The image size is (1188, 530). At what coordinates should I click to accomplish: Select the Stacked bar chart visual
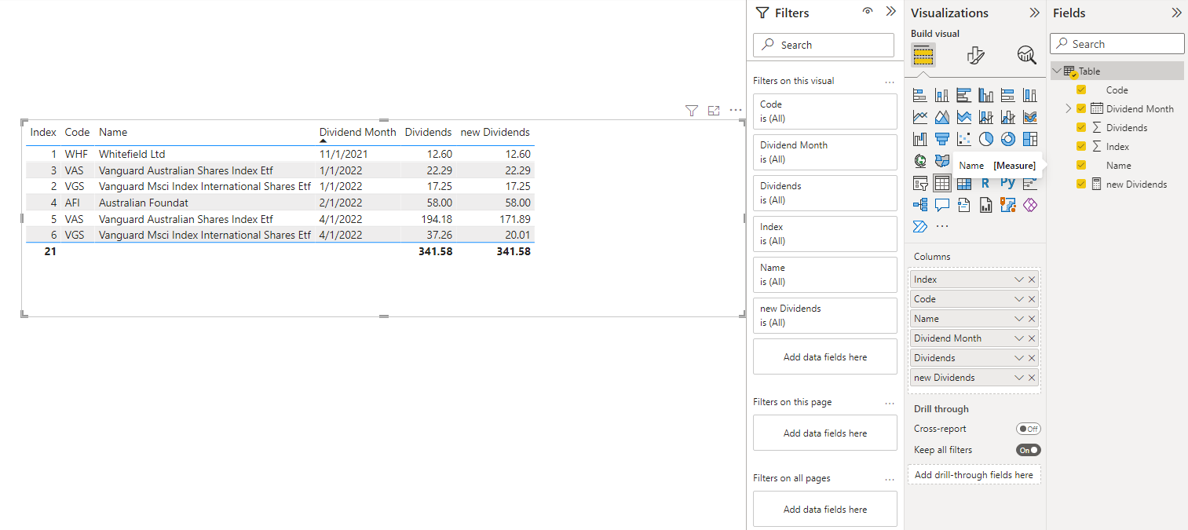point(920,95)
